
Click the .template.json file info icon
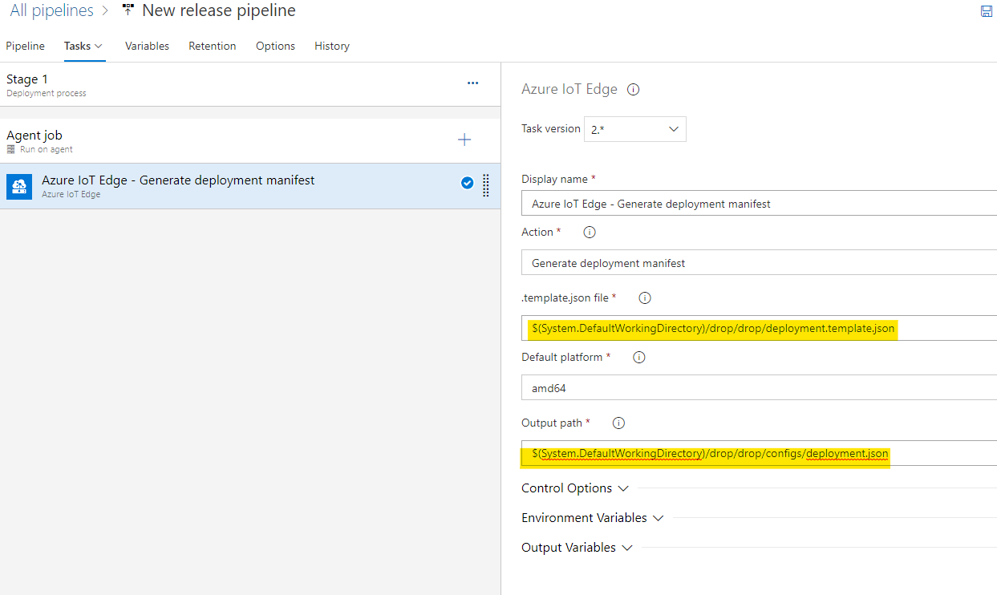tap(644, 298)
